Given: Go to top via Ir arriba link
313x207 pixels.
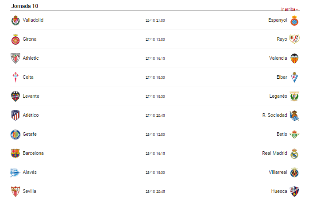Looking at the screenshot, I should pyautogui.click(x=290, y=9).
